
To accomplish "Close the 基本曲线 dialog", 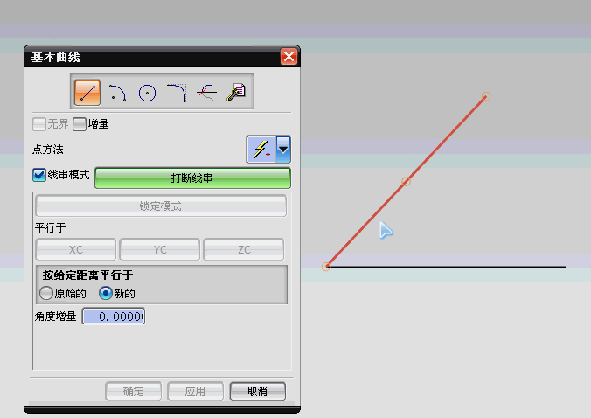I will coord(289,57).
